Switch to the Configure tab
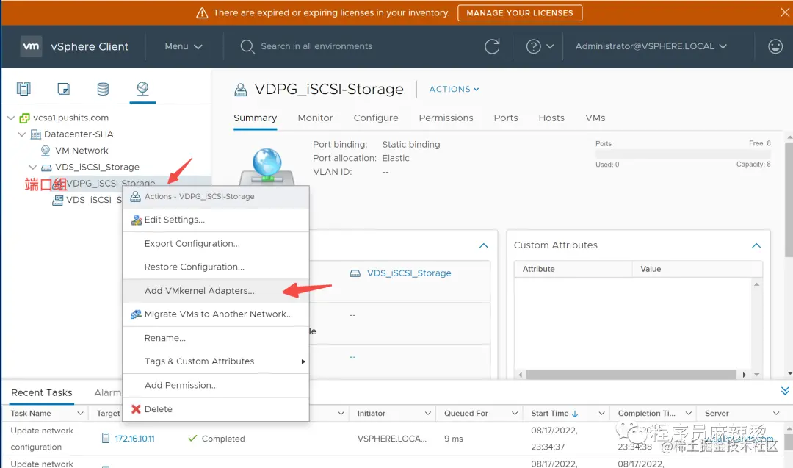 tap(376, 118)
